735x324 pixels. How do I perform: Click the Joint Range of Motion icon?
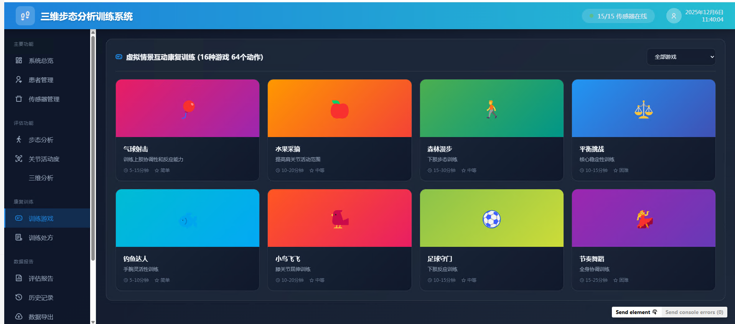19,159
